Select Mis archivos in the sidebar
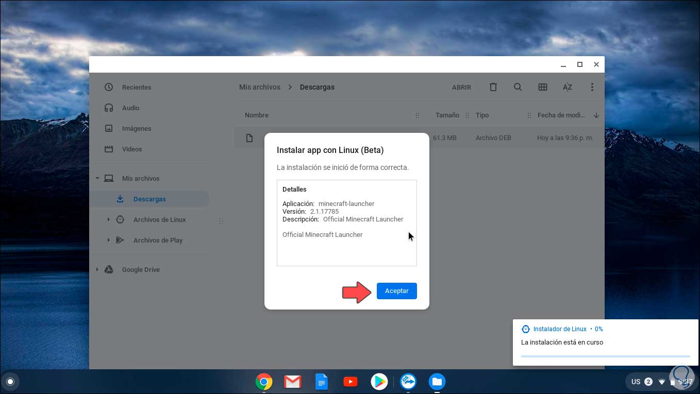The image size is (700, 394). (141, 178)
